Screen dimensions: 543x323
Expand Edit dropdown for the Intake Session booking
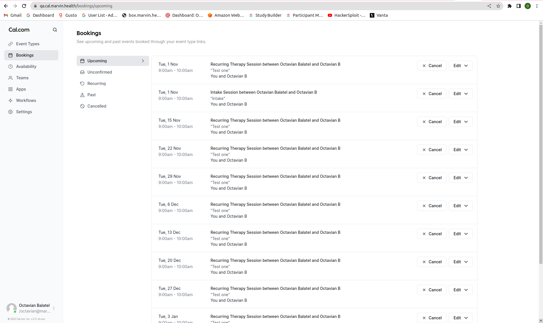pos(460,94)
